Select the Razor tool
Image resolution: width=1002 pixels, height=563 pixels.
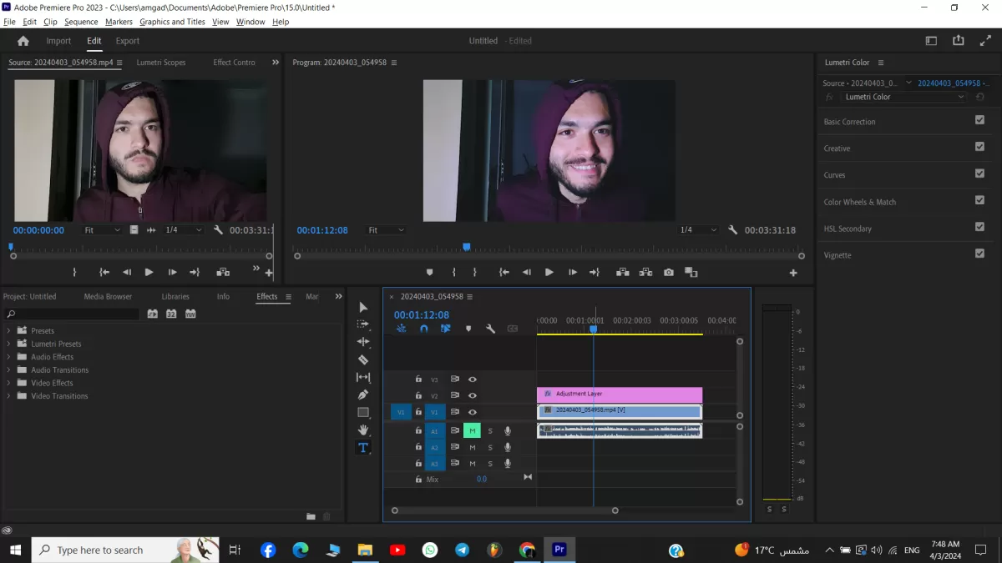tap(363, 359)
